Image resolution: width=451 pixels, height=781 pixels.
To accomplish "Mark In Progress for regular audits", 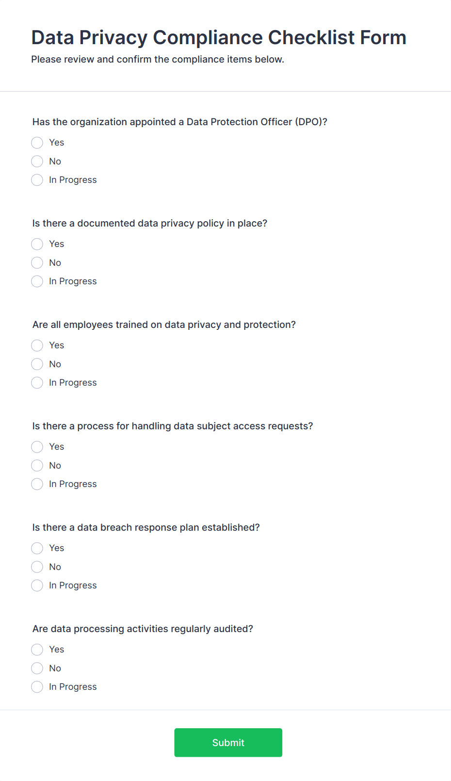I will pos(37,687).
